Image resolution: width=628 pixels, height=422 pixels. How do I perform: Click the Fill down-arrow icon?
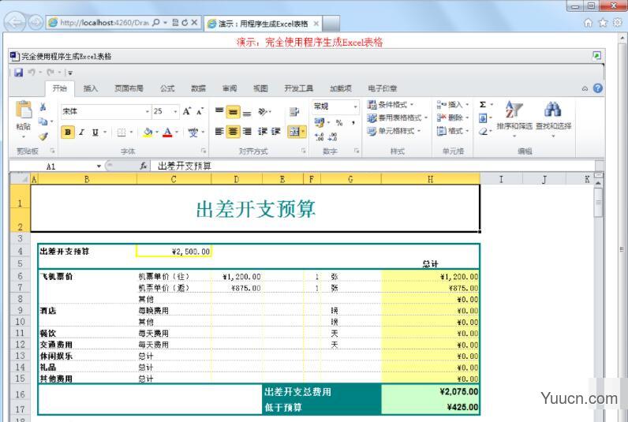coord(483,118)
